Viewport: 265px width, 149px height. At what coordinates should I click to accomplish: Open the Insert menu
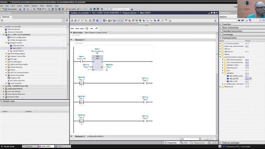19,6
